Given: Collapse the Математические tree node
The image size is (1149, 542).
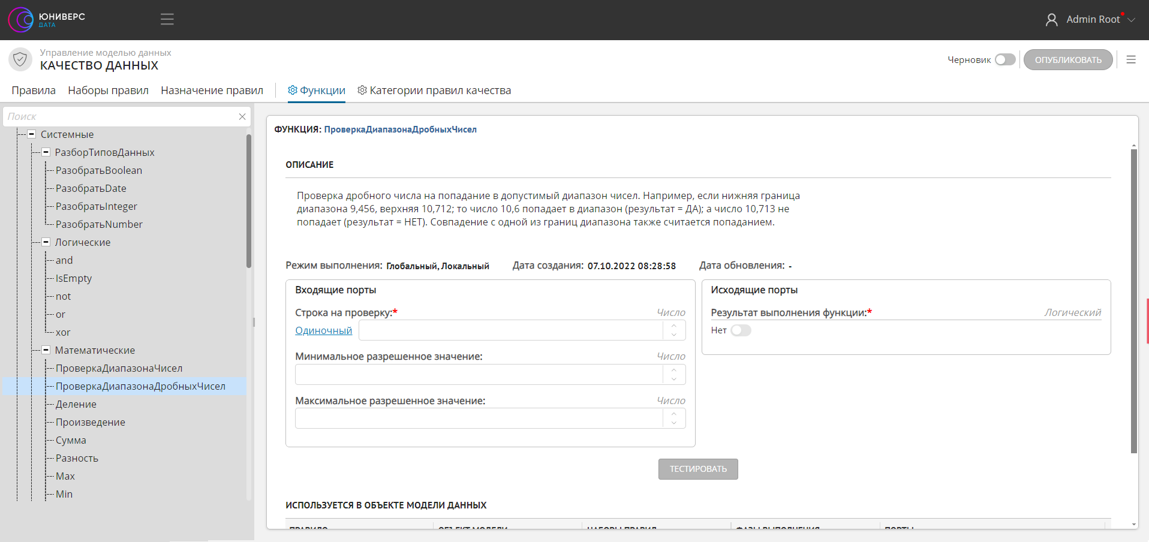Looking at the screenshot, I should (46, 350).
